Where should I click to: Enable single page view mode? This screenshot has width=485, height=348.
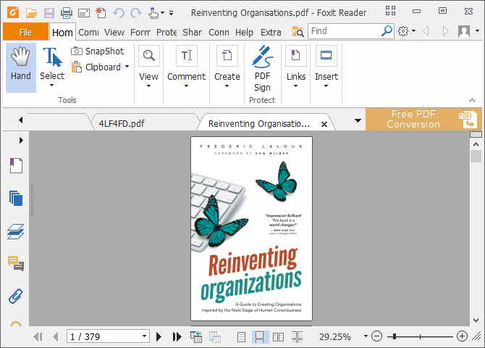click(242, 336)
